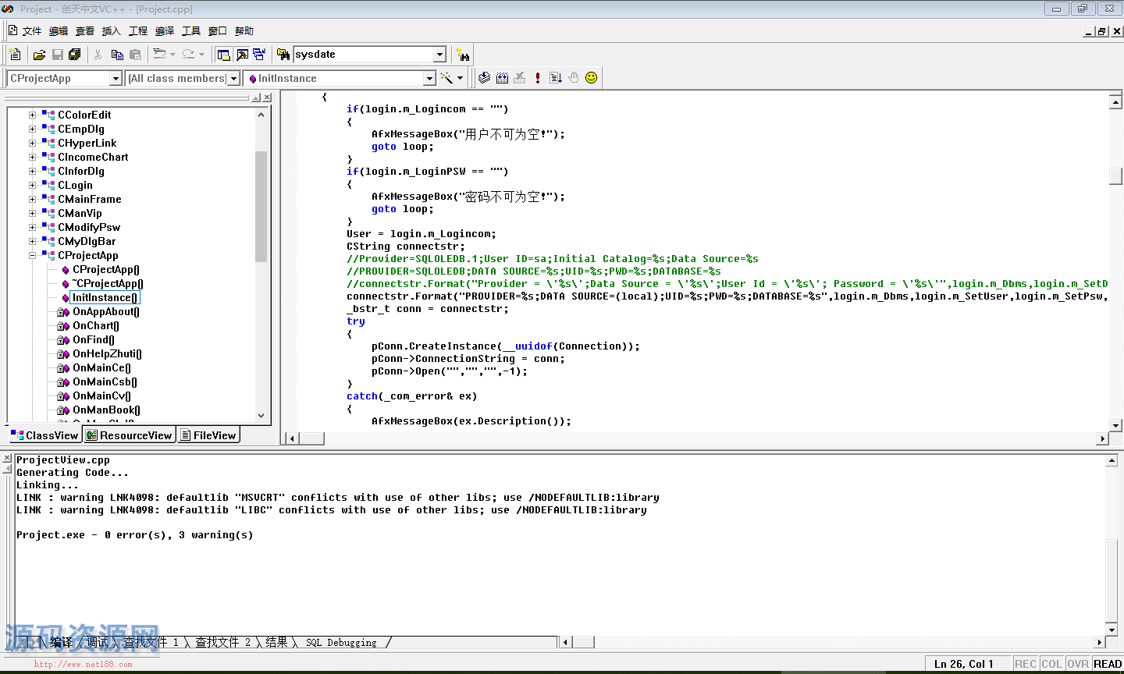The image size is (1124, 674).
Task: Toggle the Workspace pane button
Action: (x=224, y=55)
